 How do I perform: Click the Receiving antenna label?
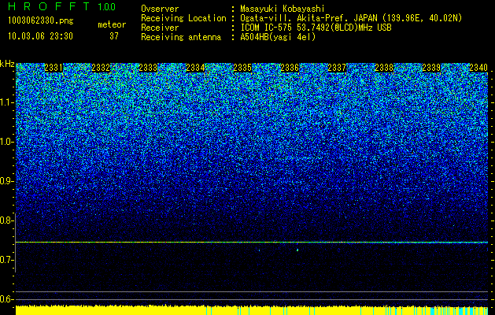point(181,37)
